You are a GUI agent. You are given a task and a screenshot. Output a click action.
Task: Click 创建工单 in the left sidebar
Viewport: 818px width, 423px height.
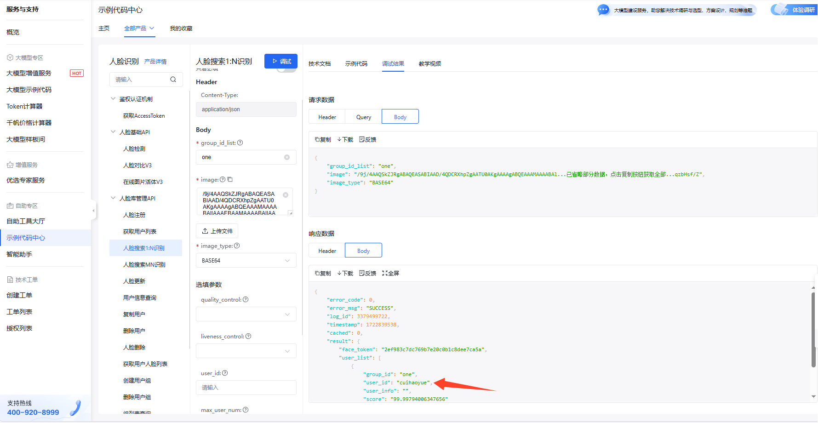19,295
